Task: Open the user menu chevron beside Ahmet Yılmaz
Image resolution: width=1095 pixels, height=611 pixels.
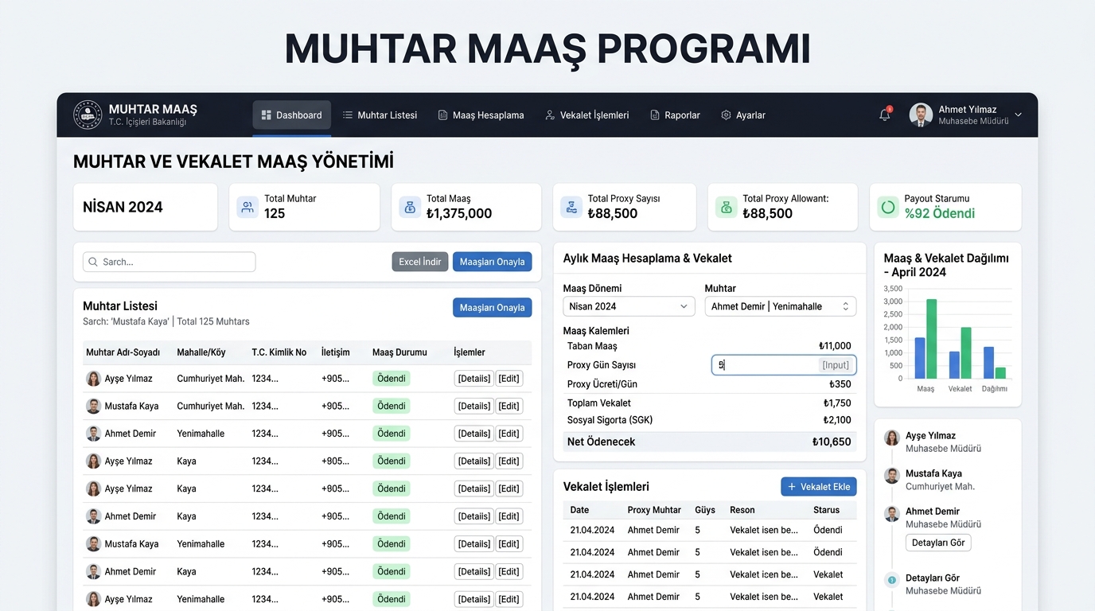Action: (x=1018, y=115)
